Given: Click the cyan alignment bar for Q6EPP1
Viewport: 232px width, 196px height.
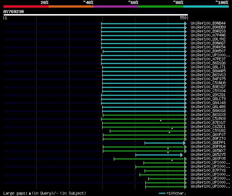Looking at the screenshot, I should click(164, 143).
